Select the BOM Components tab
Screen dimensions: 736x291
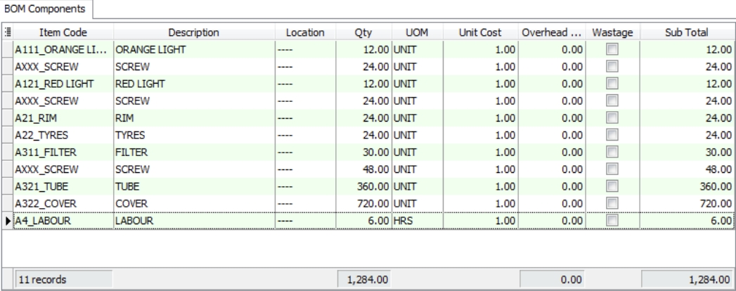[x=44, y=9]
